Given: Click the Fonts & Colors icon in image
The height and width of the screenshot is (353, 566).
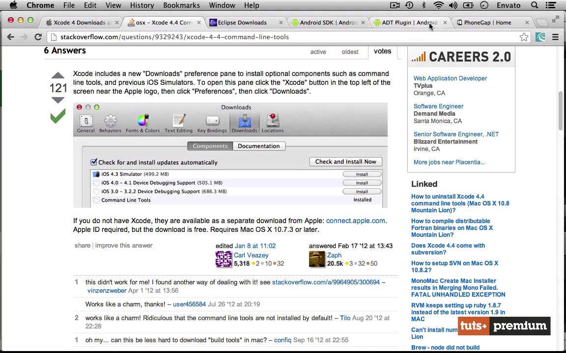Looking at the screenshot, I should pyautogui.click(x=142, y=124).
